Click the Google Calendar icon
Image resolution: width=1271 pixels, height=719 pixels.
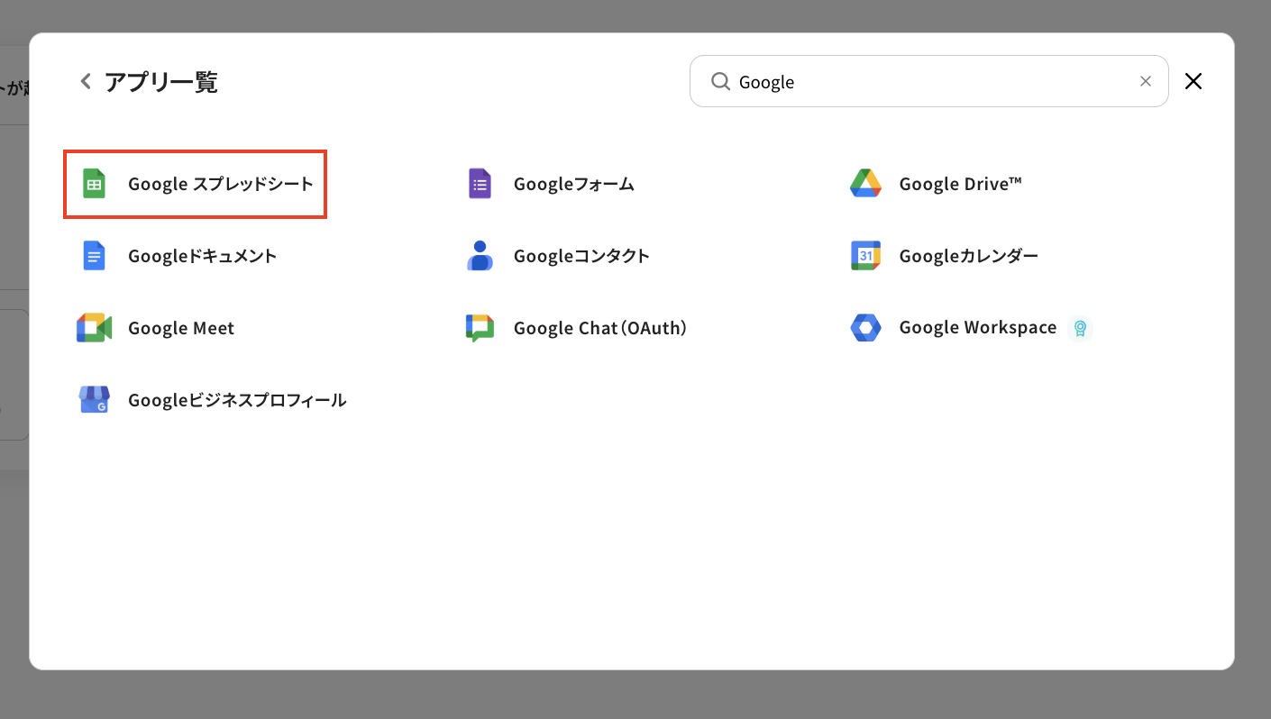click(x=865, y=256)
